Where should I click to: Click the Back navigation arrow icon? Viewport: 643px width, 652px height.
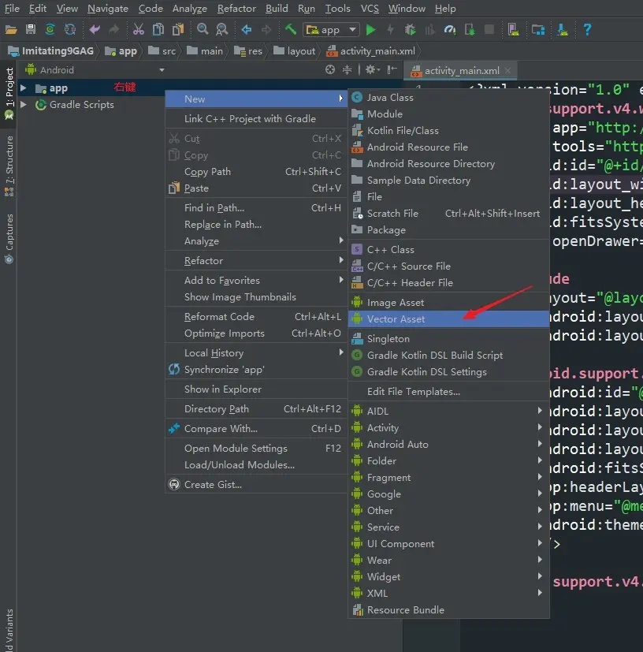coord(247,29)
